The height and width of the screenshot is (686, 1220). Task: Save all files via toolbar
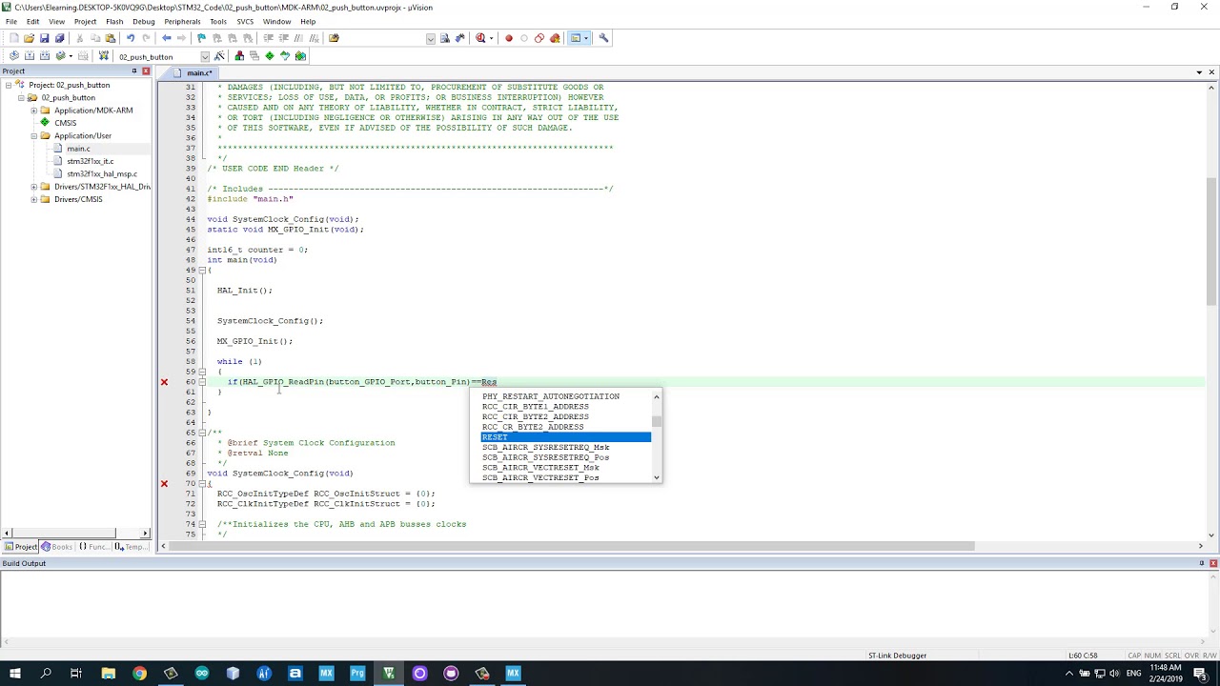(59, 38)
